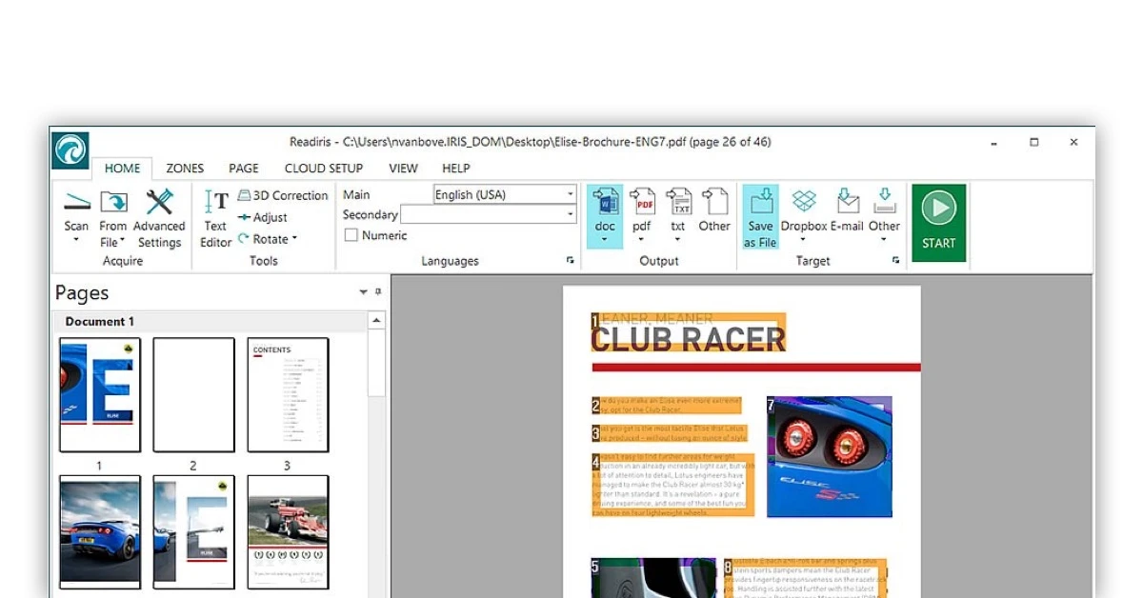Select Contents page 3 thumbnail

[288, 395]
